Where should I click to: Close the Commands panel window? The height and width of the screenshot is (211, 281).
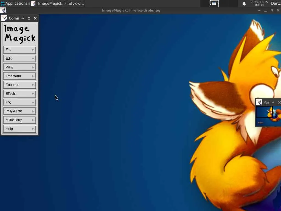coord(35,18)
